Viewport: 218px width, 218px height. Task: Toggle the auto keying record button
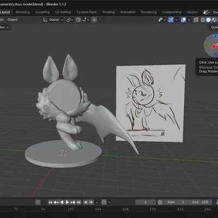point(38,202)
